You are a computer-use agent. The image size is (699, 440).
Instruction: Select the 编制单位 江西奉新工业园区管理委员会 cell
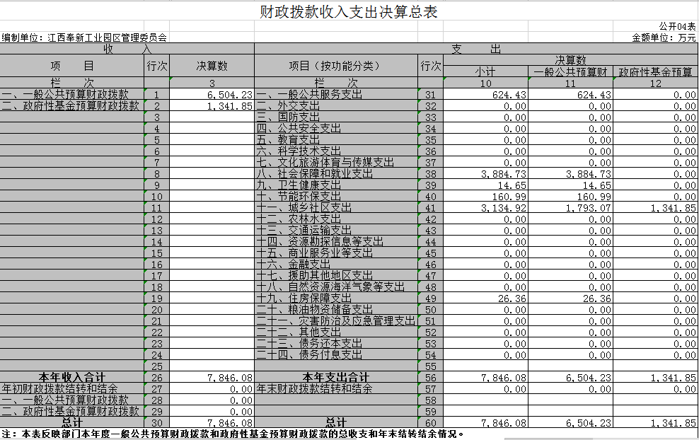click(85, 37)
